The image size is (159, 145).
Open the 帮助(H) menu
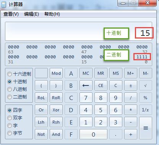click(52, 14)
